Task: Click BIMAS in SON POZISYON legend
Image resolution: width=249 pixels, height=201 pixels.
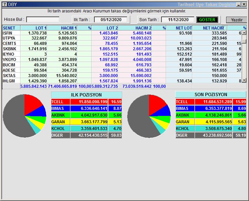Action: click(185, 109)
